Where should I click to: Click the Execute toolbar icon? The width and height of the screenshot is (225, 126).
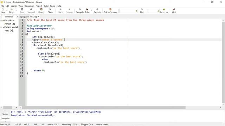pos(97,11)
